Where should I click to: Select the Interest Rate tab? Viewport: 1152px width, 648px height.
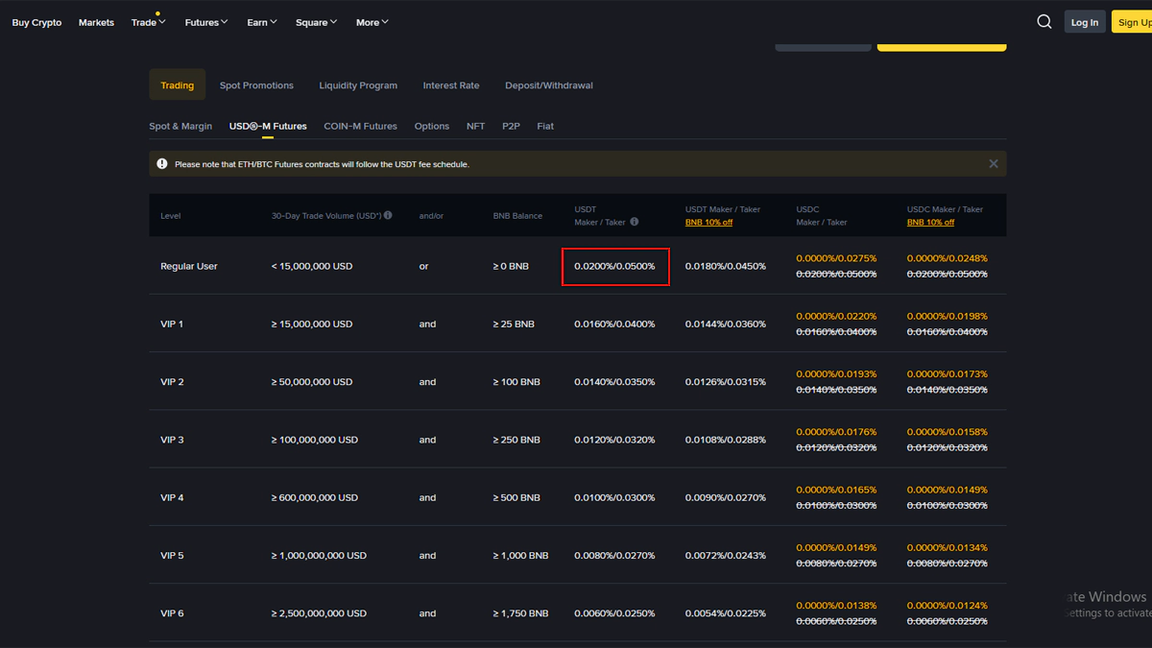451,85
